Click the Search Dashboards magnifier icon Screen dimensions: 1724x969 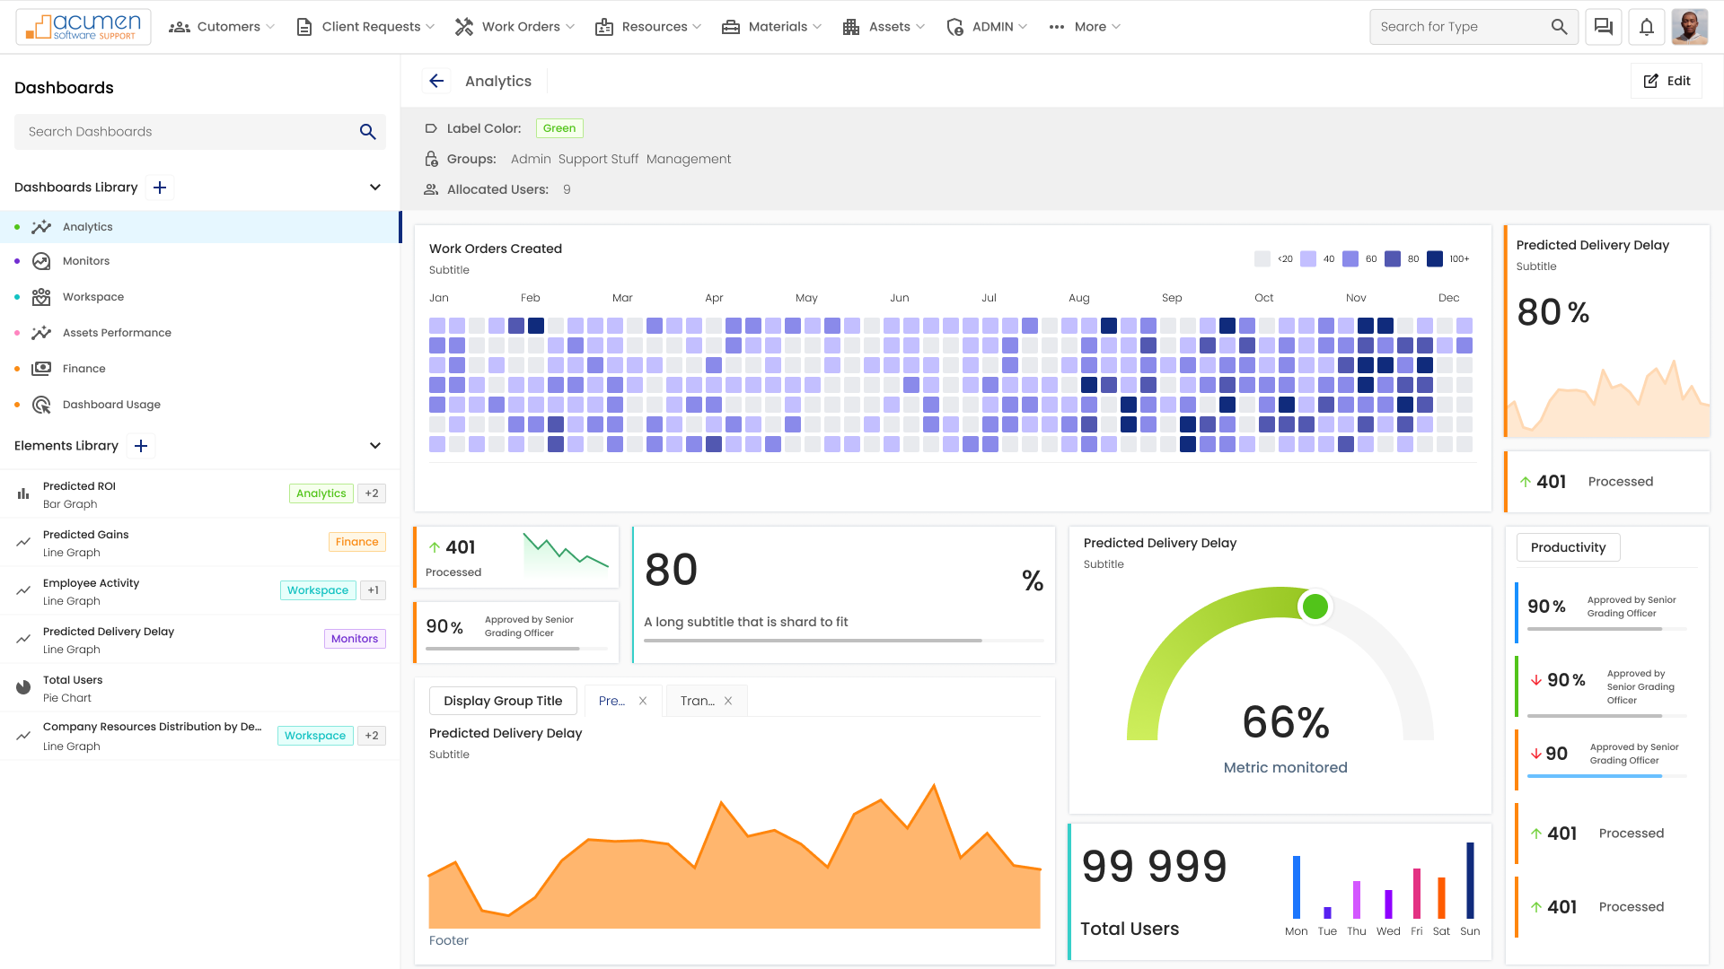click(367, 132)
